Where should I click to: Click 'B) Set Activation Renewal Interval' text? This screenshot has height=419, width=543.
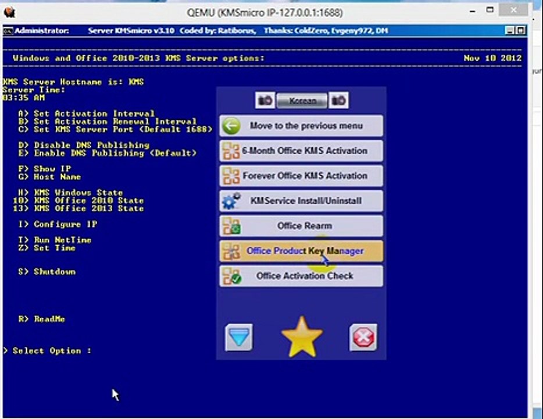[108, 121]
